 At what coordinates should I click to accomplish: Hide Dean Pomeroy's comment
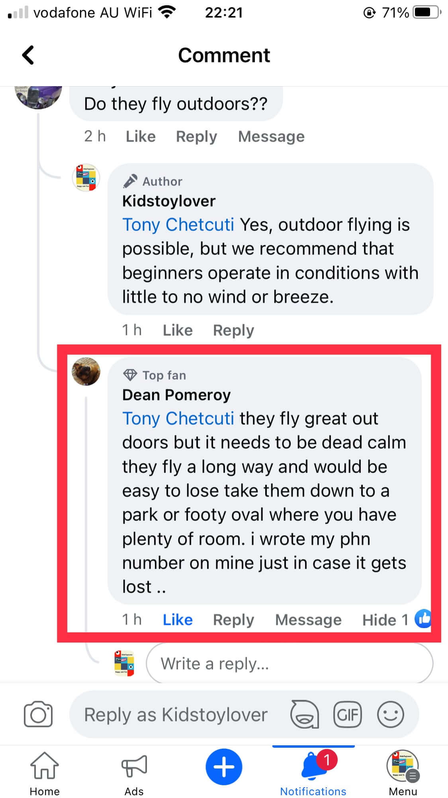point(379,620)
